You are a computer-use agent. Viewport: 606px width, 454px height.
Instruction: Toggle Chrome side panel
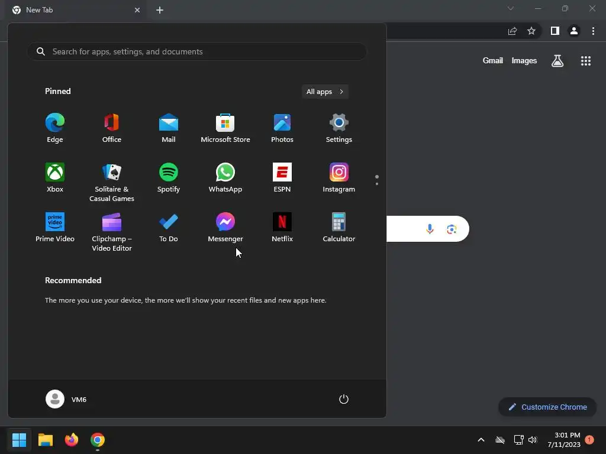555,31
